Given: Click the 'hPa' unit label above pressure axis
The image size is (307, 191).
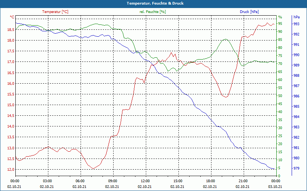Looking at the screenshot, I should (x=296, y=17).
